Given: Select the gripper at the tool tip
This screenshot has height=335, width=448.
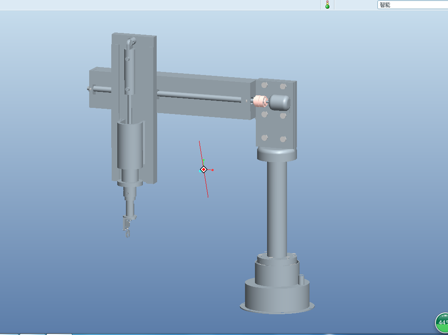Looking at the screenshot, I should (x=127, y=228).
